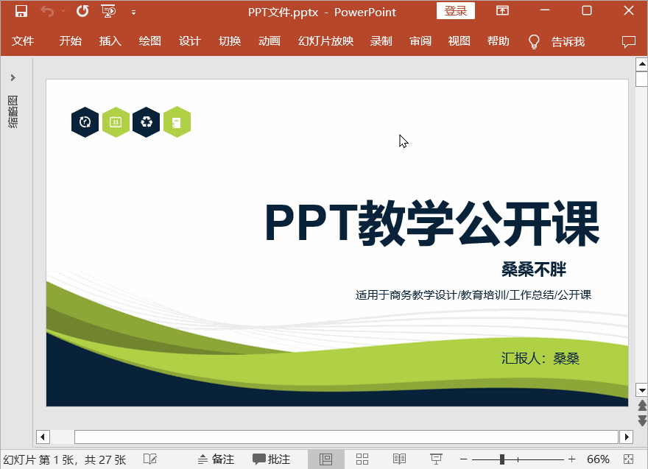
Task: Click the Save icon in title bar
Action: pyautogui.click(x=21, y=11)
